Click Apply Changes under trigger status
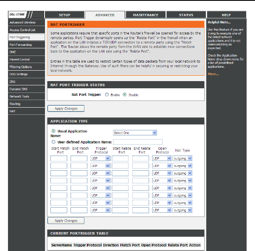The image size is (255, 251). point(66,108)
